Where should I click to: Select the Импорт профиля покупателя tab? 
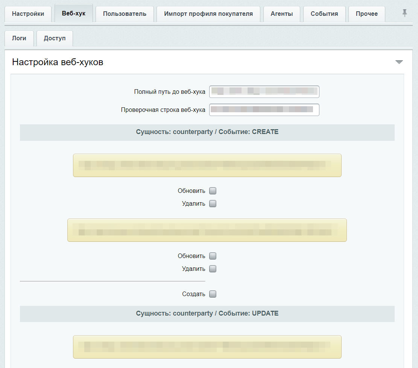[x=208, y=14]
